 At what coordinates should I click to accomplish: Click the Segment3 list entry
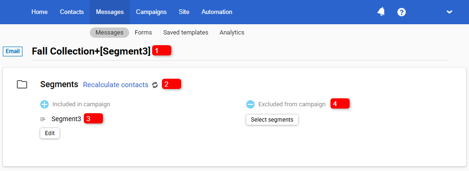pyautogui.click(x=66, y=119)
